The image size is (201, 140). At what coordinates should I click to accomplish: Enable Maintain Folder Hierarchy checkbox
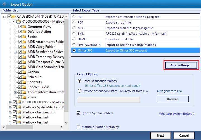click(78, 127)
